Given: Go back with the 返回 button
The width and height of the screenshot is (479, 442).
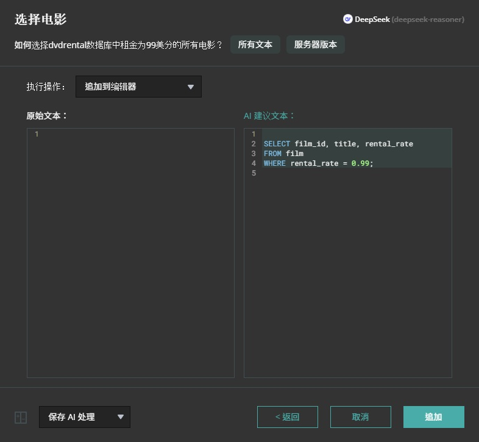Looking at the screenshot, I should tap(287, 417).
